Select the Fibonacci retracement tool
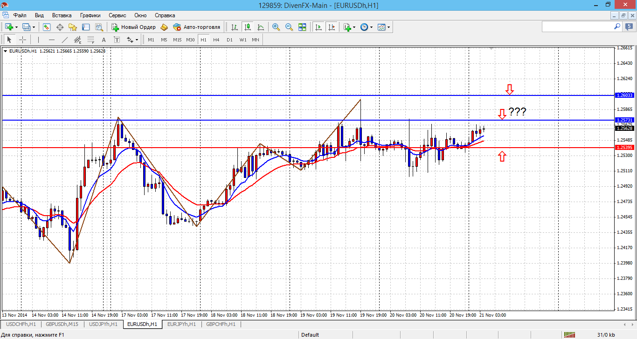The width and height of the screenshot is (637, 339). point(90,40)
